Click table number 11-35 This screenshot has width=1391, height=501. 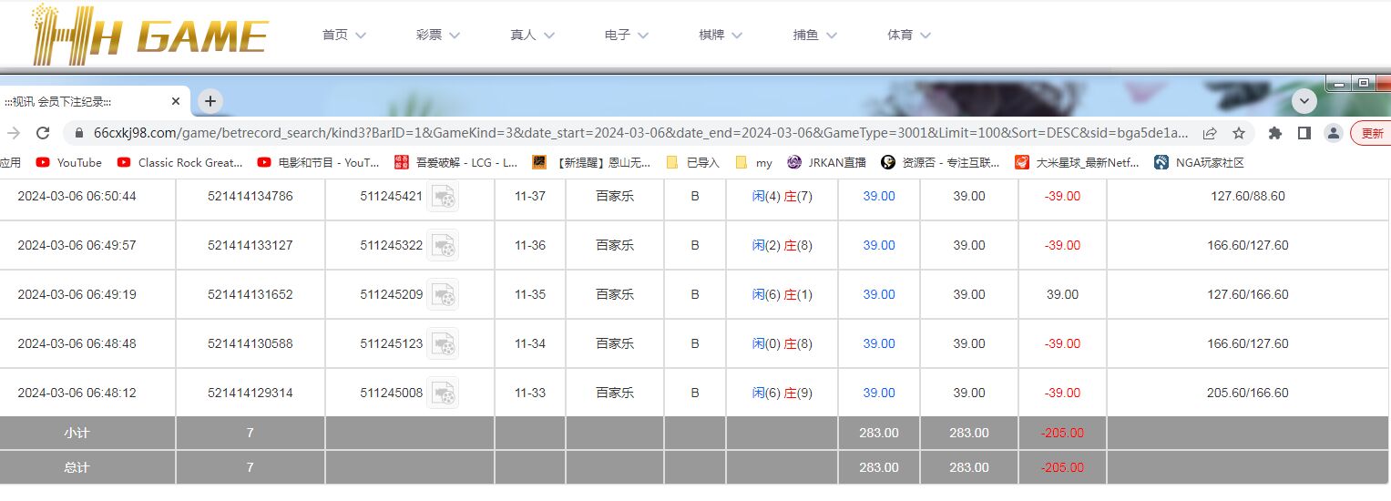[x=530, y=294]
